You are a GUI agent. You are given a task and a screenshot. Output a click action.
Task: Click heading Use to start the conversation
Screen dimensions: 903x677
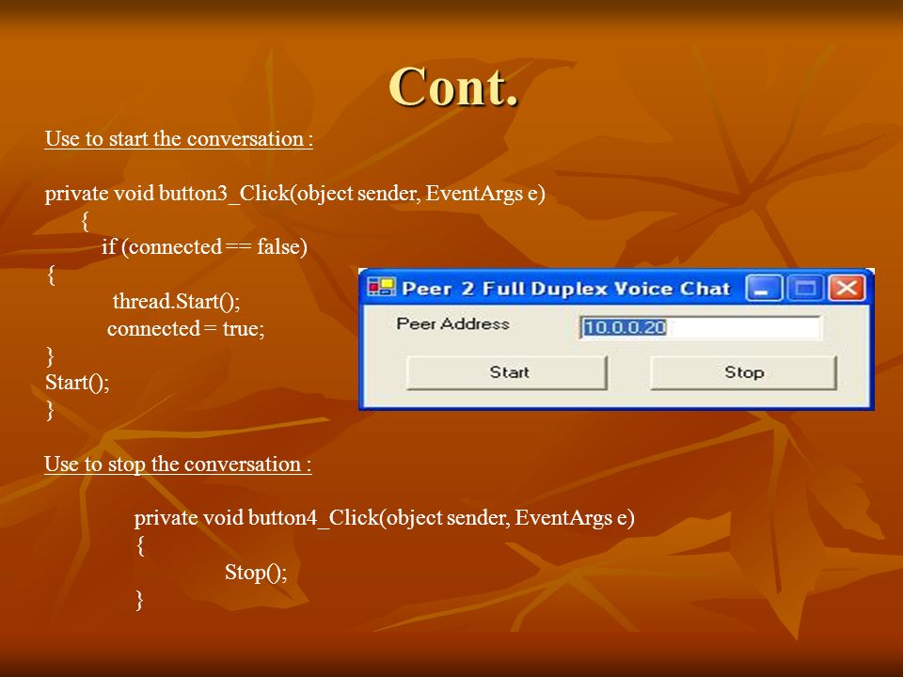pos(179,139)
